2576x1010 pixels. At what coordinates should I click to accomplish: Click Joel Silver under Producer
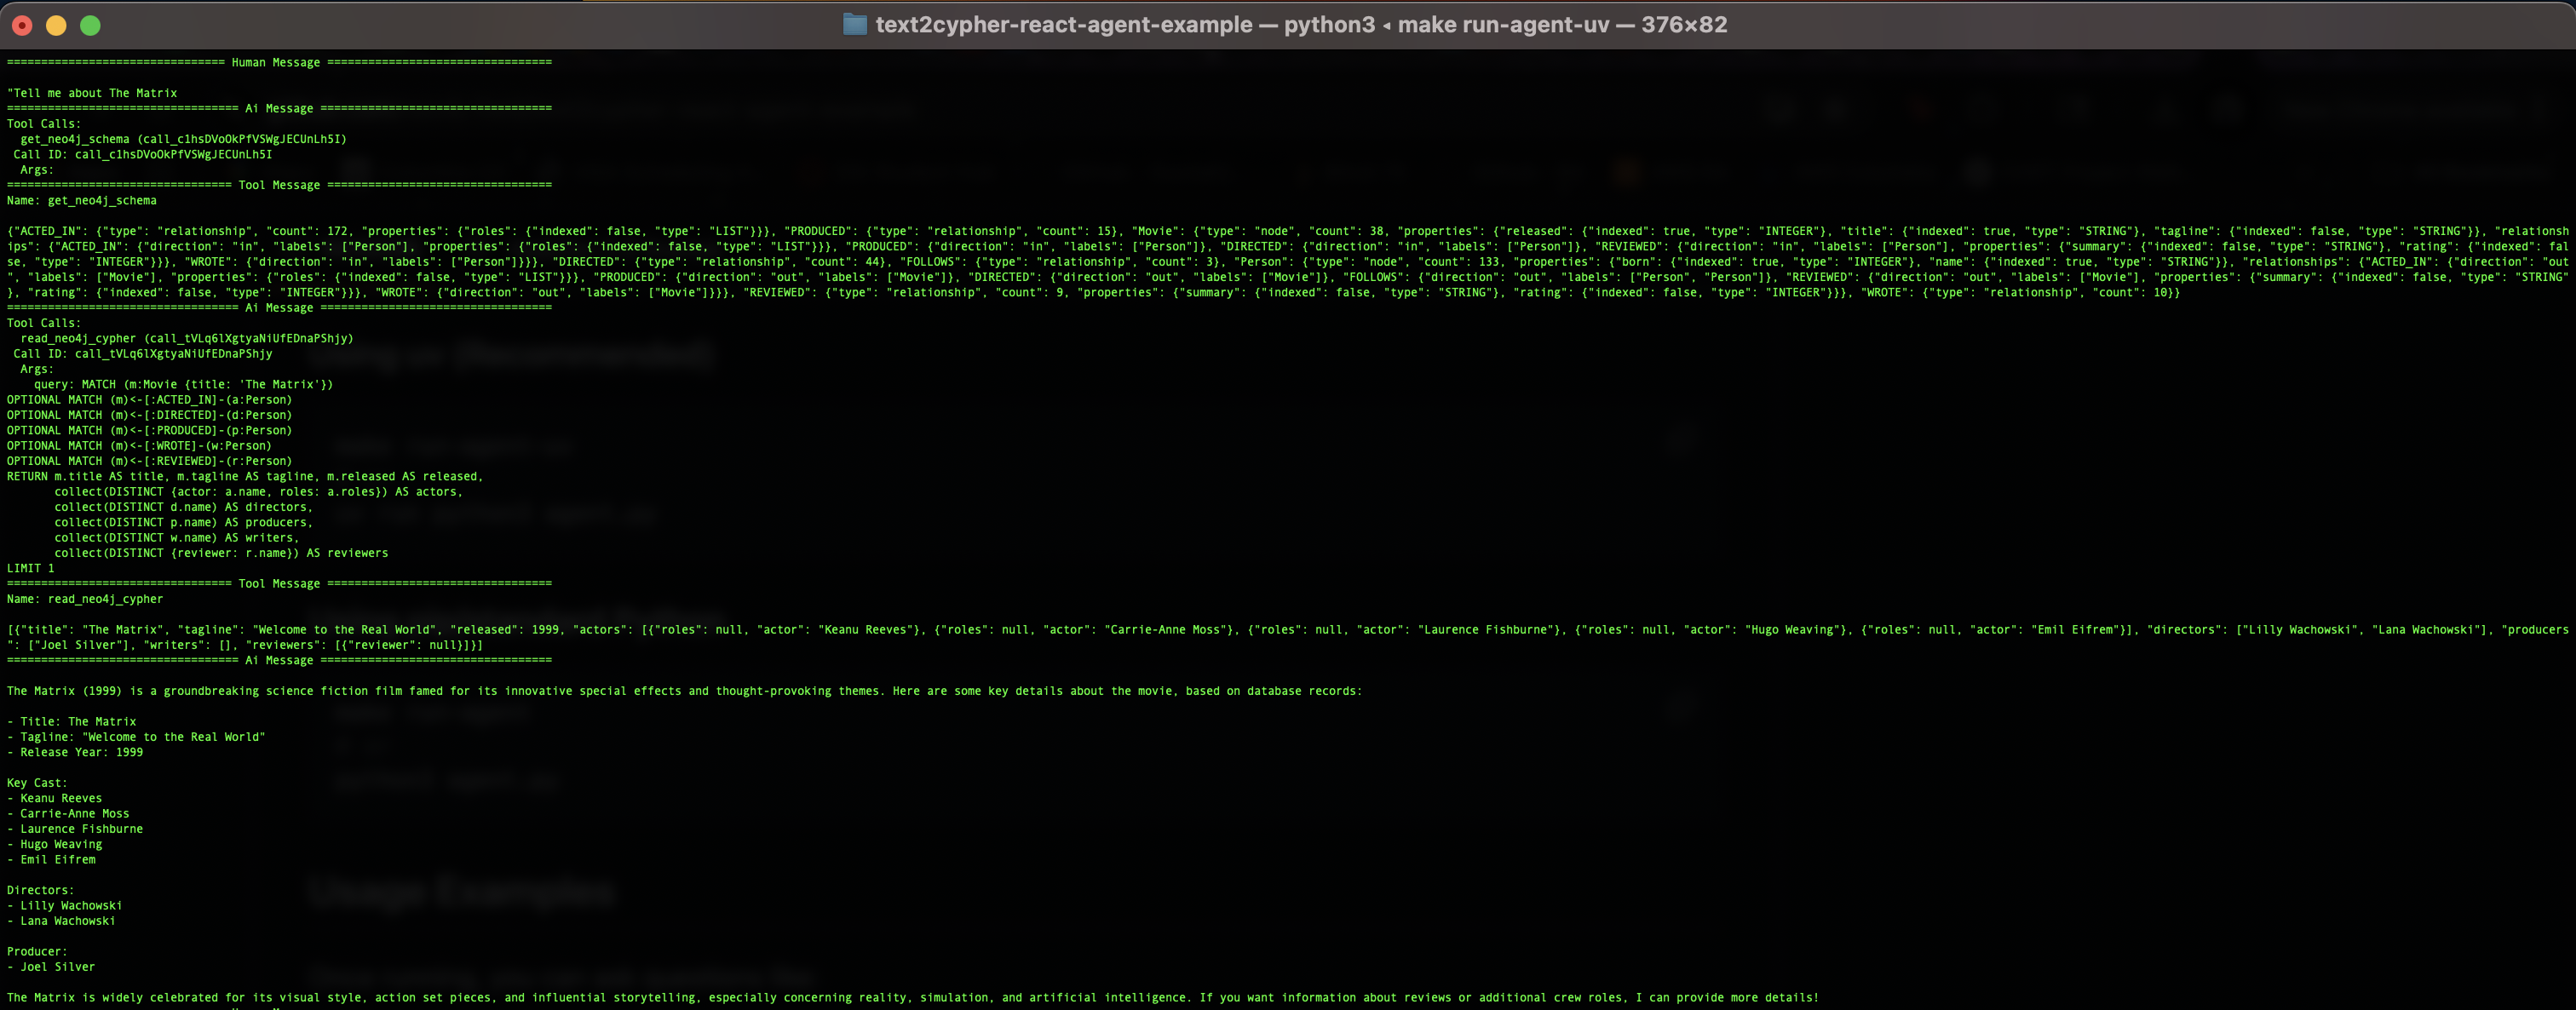(57, 967)
